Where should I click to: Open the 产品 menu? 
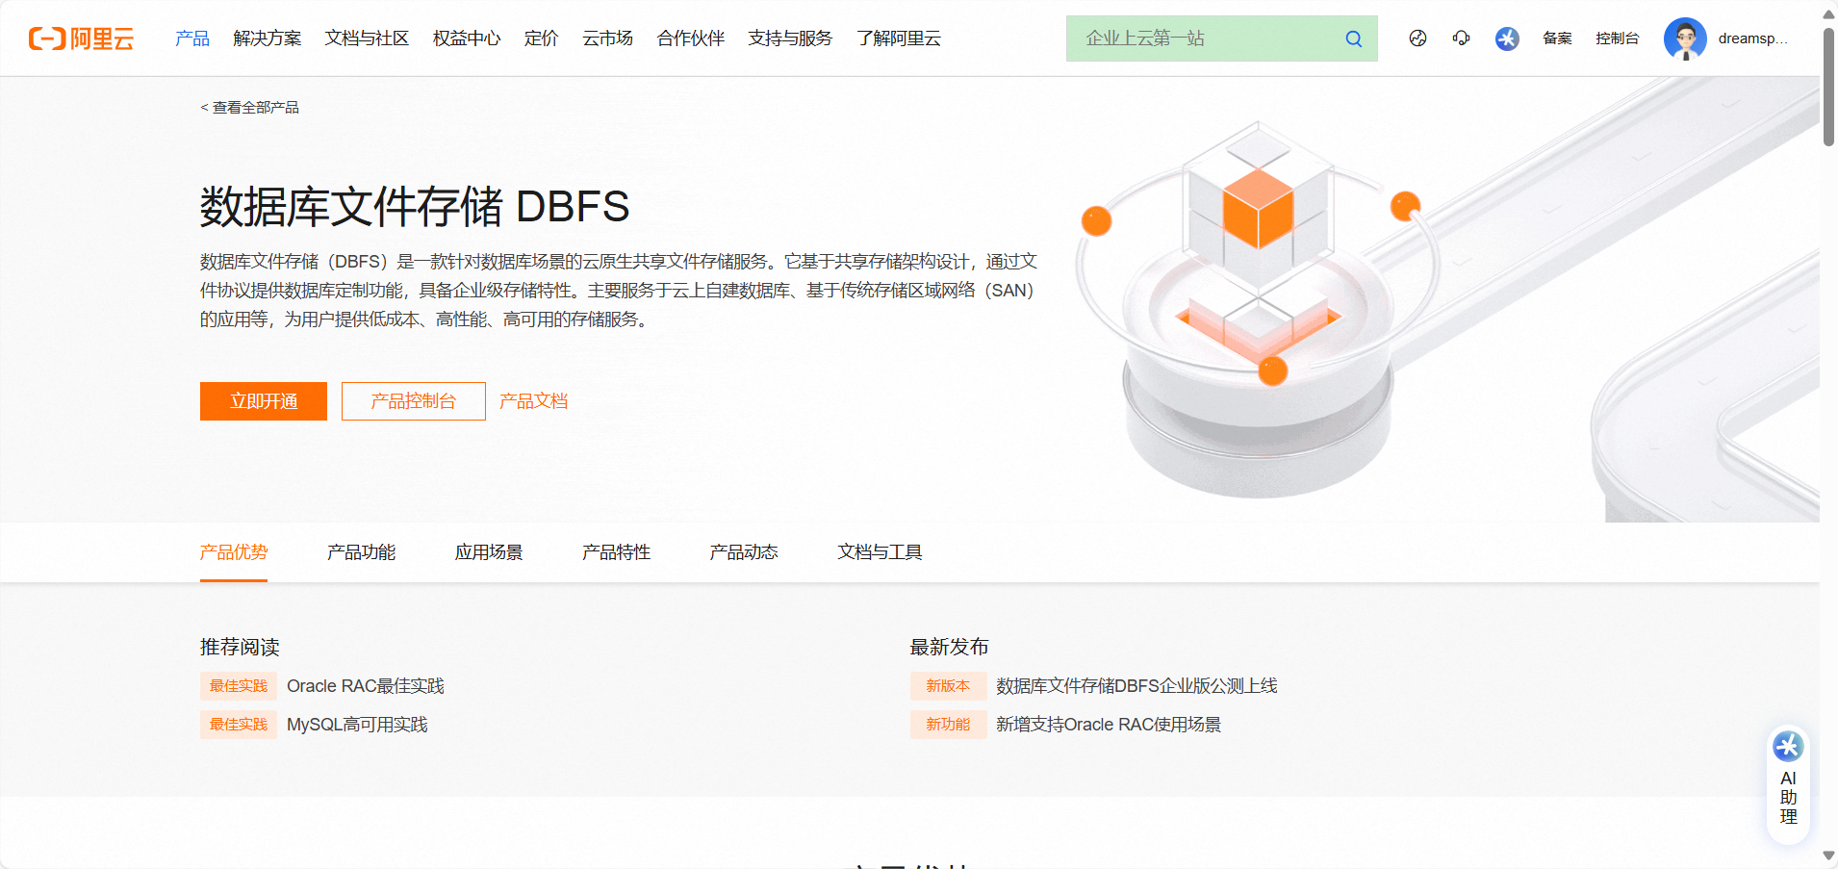point(192,38)
